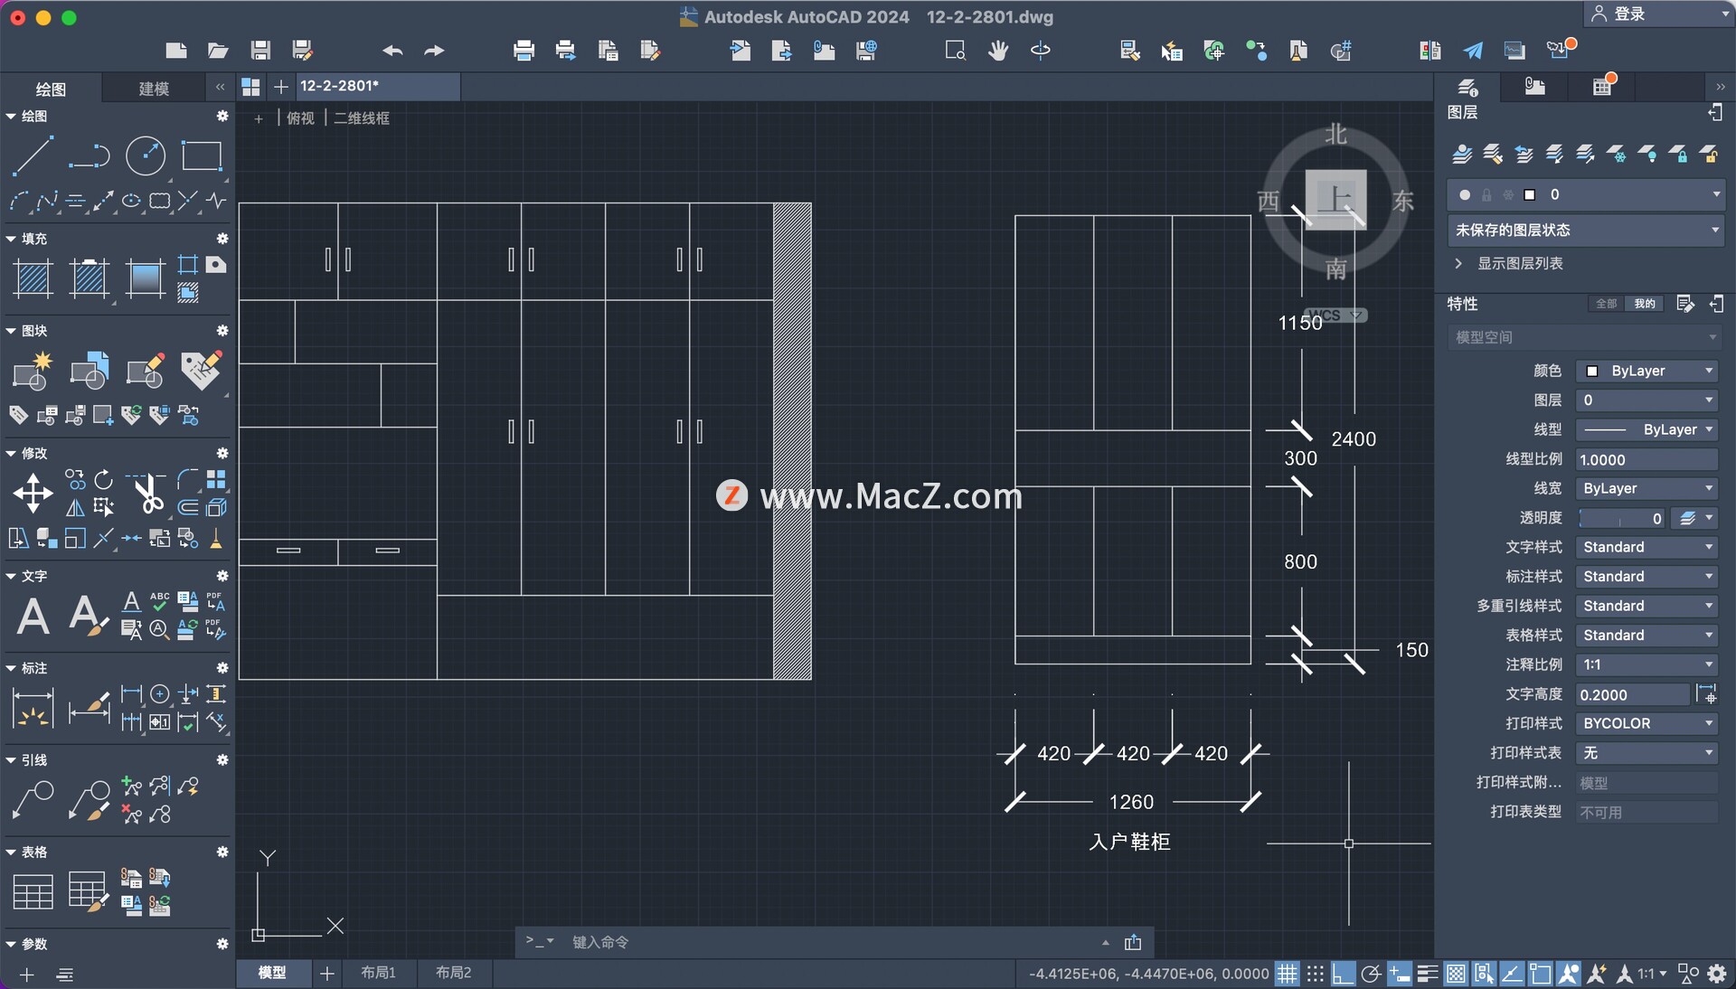This screenshot has height=989, width=1736.
Task: Click the Multiline Text tool
Action: 34,612
